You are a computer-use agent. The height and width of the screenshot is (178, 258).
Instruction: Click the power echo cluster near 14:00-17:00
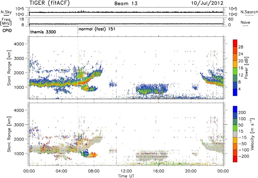coord(152,89)
